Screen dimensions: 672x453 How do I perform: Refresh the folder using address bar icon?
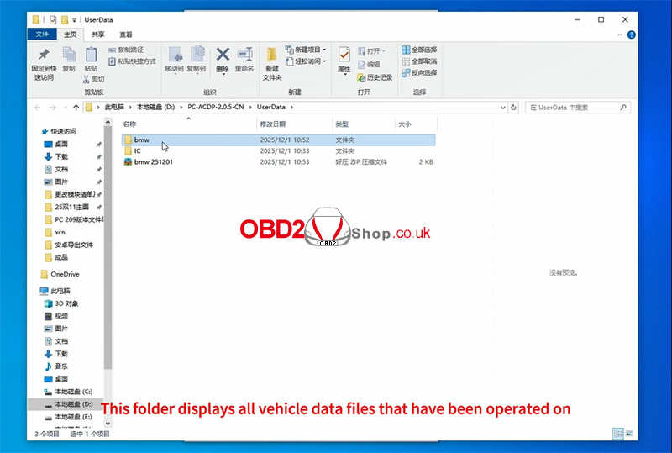coord(514,108)
